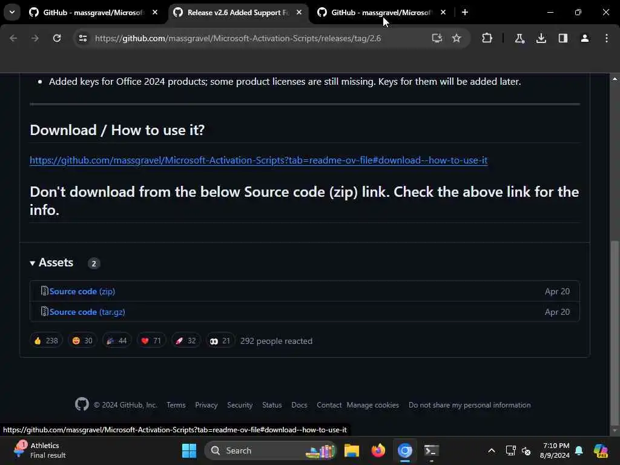The image size is (620, 465).
Task: View site information icon in address bar
Action: click(82, 38)
